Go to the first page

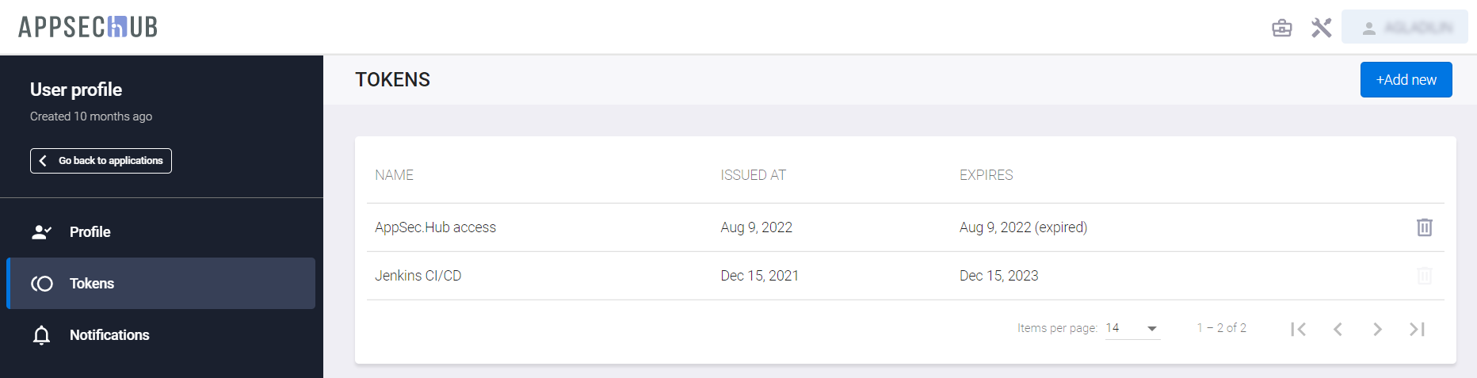tap(1298, 329)
